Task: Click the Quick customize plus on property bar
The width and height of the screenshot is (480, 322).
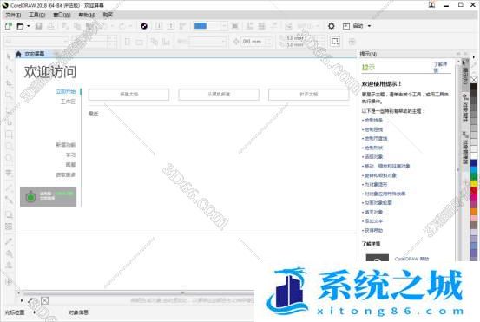Action: [x=352, y=42]
